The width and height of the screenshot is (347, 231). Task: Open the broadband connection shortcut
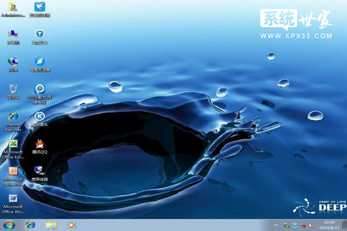click(39, 171)
